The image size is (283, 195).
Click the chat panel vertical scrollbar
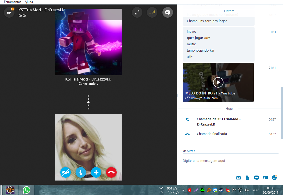pyautogui.click(x=282, y=113)
